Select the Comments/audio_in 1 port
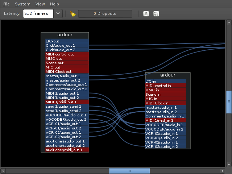 166,116
